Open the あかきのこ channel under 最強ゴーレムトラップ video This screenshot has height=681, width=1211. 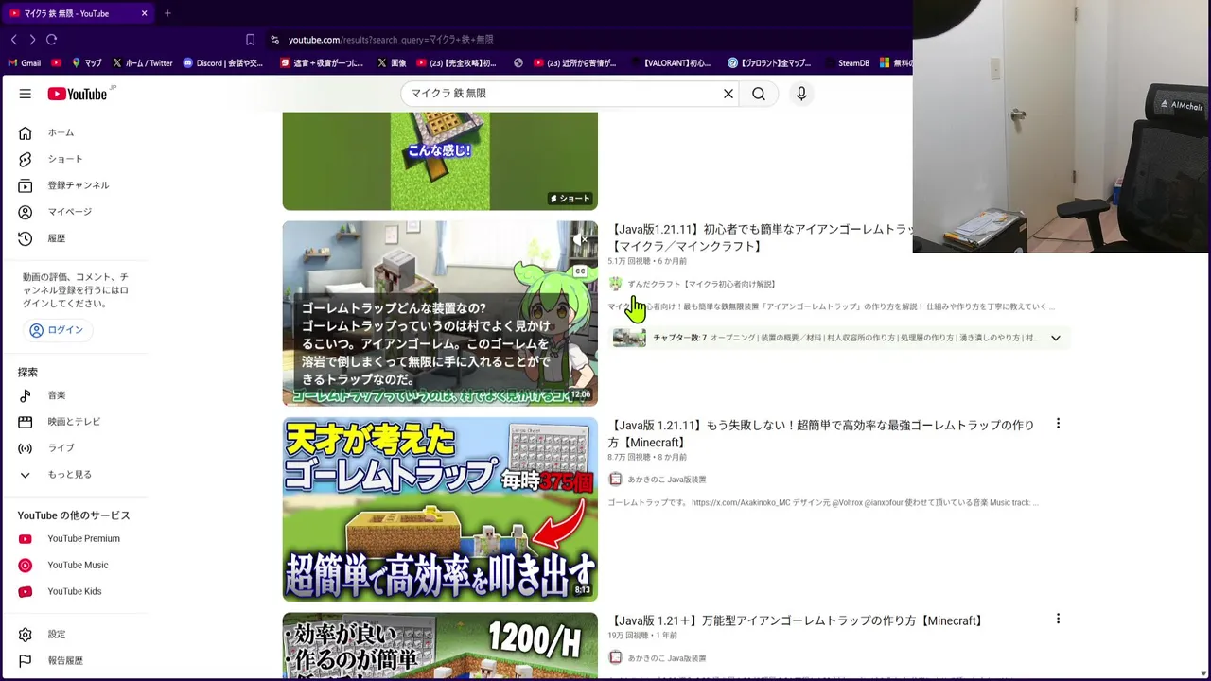point(667,480)
